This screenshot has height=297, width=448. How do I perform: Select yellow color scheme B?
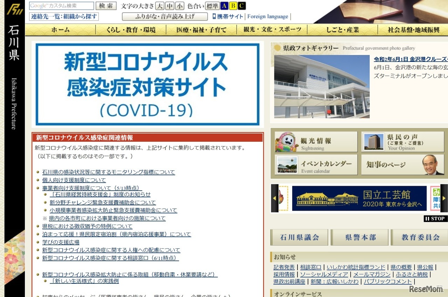(233, 6)
